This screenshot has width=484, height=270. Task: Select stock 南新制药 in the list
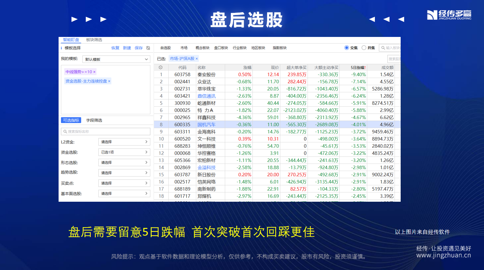[206, 189]
